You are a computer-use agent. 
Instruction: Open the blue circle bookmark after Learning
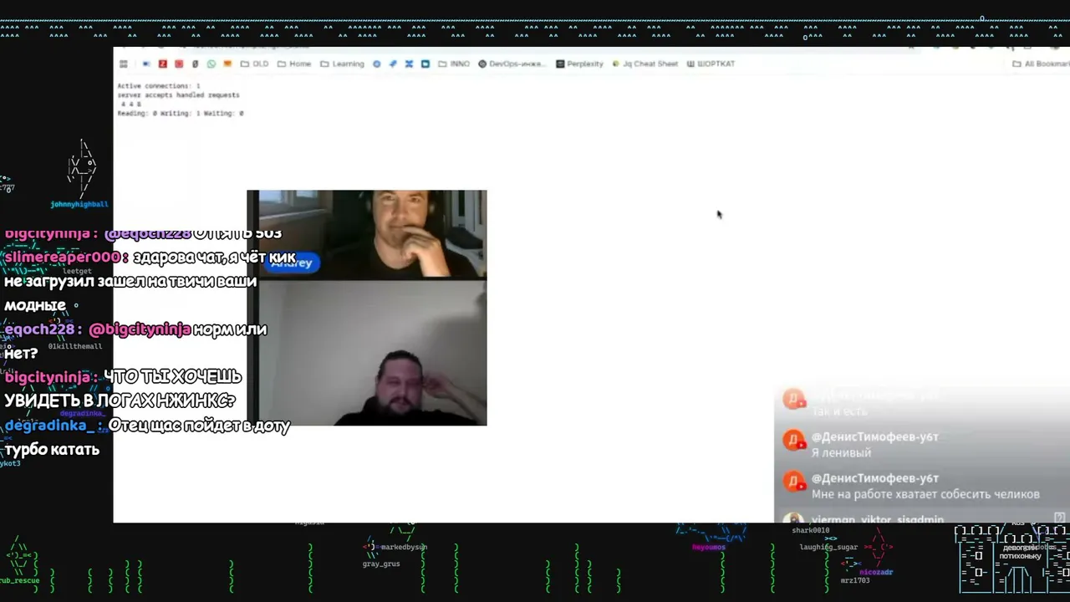click(x=376, y=64)
